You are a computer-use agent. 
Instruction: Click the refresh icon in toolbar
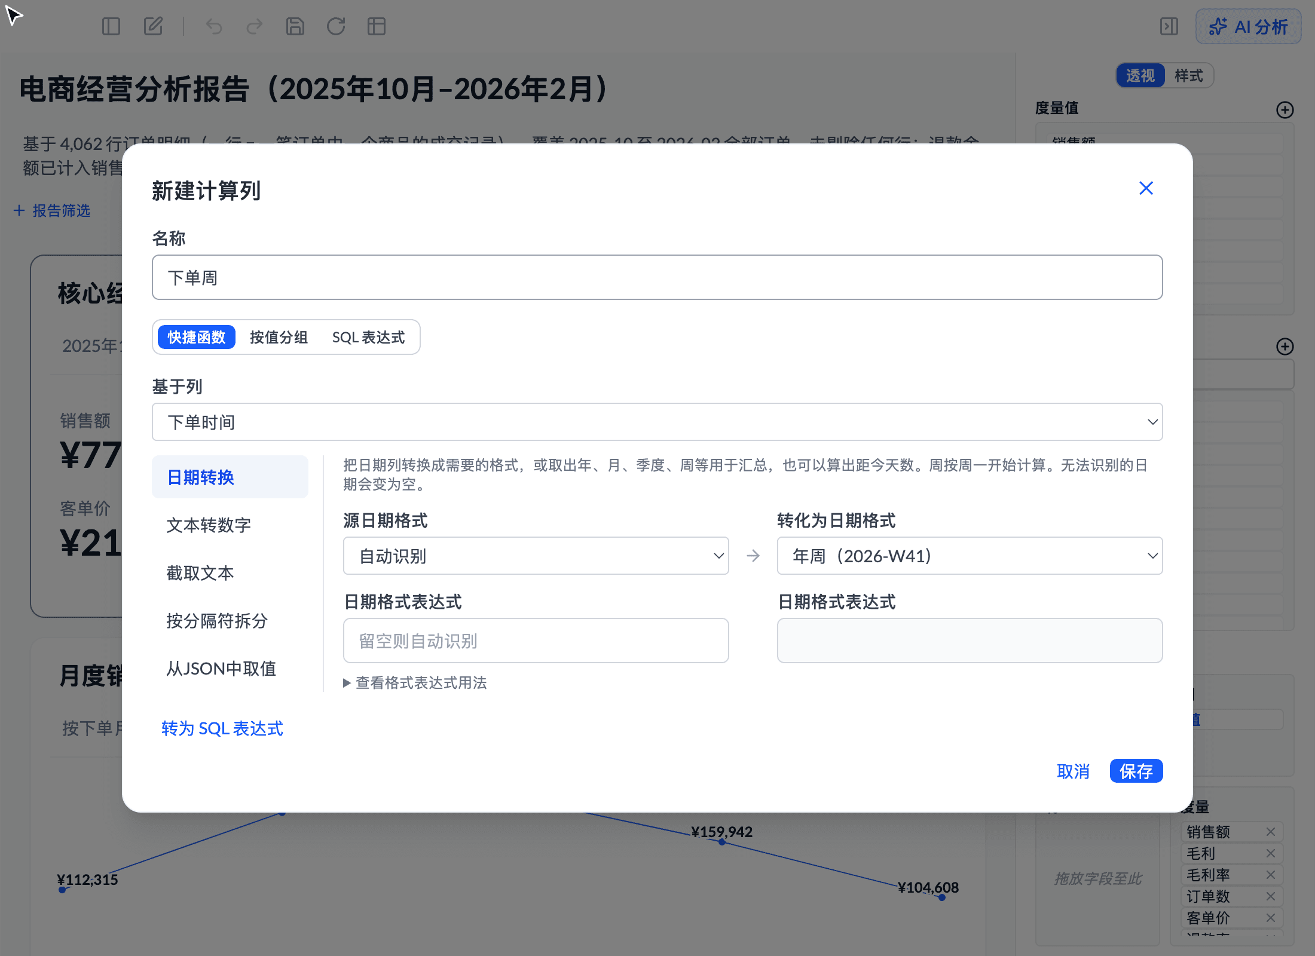pos(336,26)
